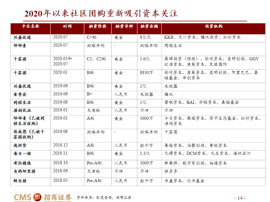Select the 2018.09 date cell

(60, 171)
